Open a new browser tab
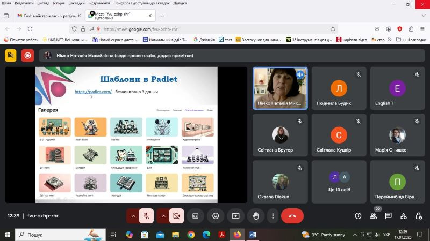The width and height of the screenshot is (430, 241). pyautogui.click(x=162, y=16)
